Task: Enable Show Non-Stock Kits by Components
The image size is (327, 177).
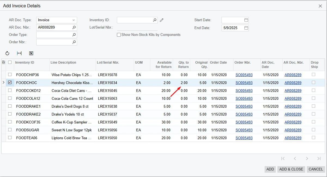Action: (119, 35)
